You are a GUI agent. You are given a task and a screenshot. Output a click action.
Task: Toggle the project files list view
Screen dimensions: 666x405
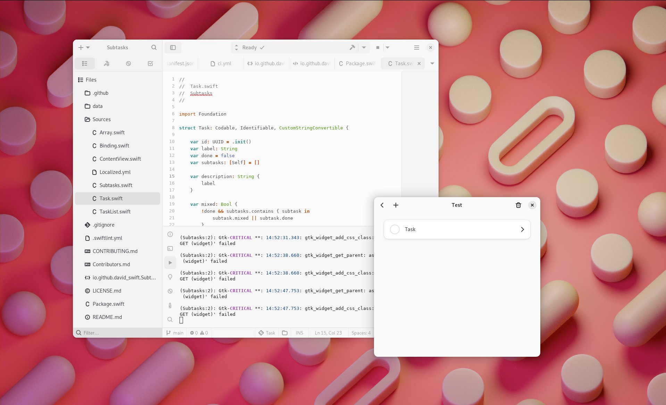[x=85, y=64]
